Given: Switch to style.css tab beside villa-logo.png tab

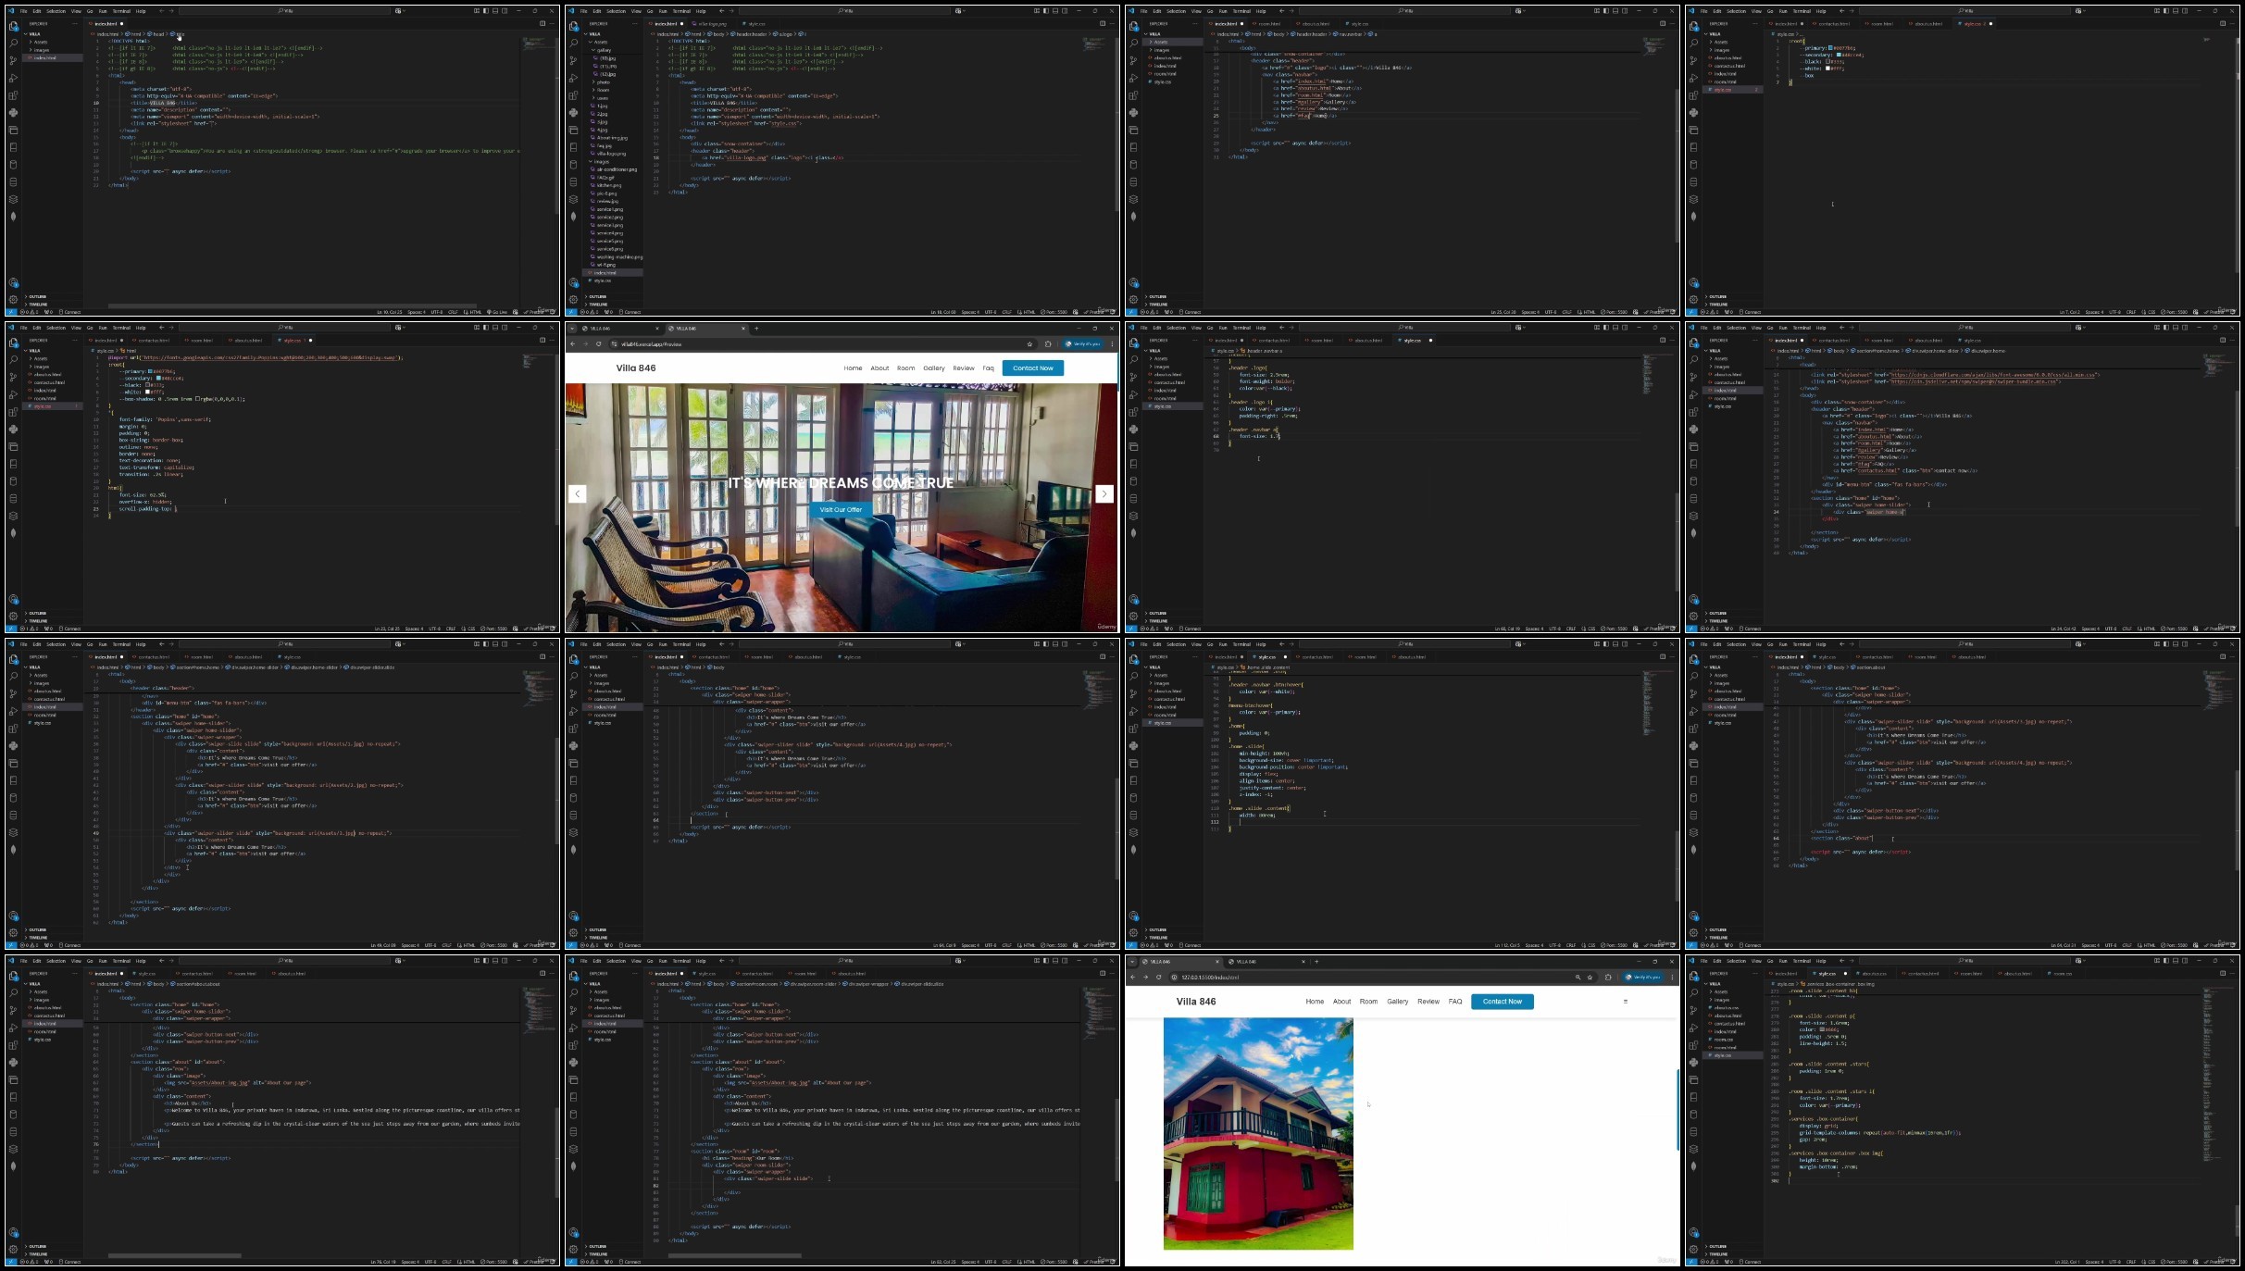Looking at the screenshot, I should click(756, 24).
